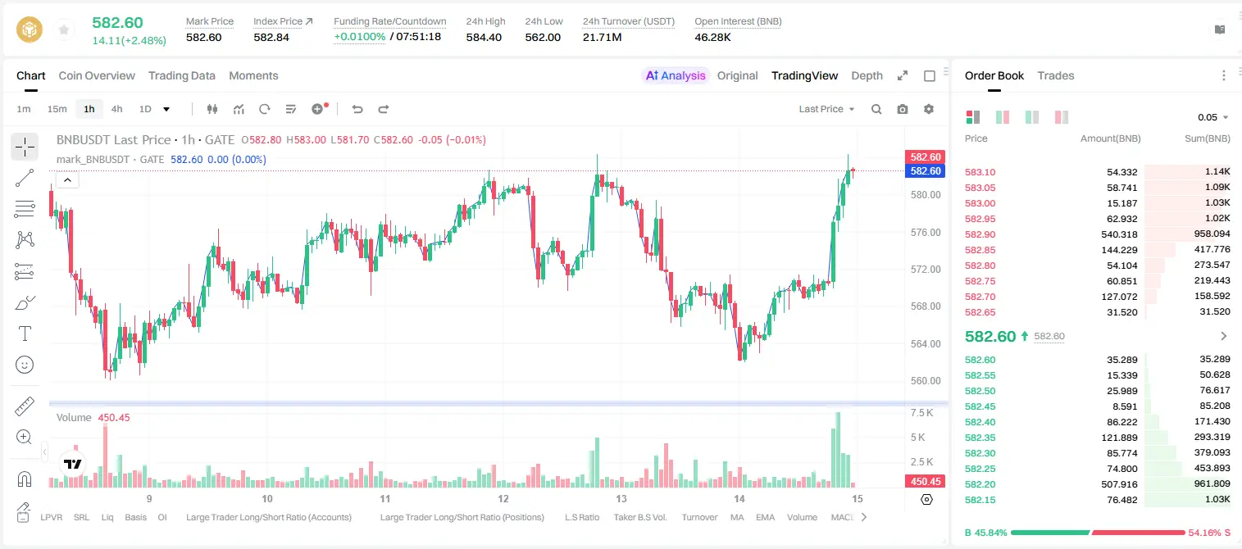Click the AI Analysis button
1242x549 pixels.
click(x=676, y=75)
